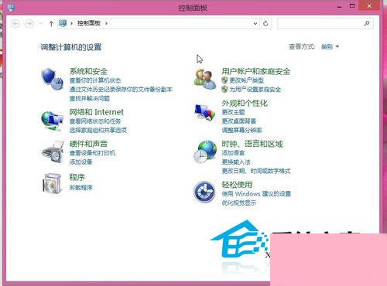Click shield icon beside 为用户设置家庭安全
The image size is (387, 286).
[224, 90]
